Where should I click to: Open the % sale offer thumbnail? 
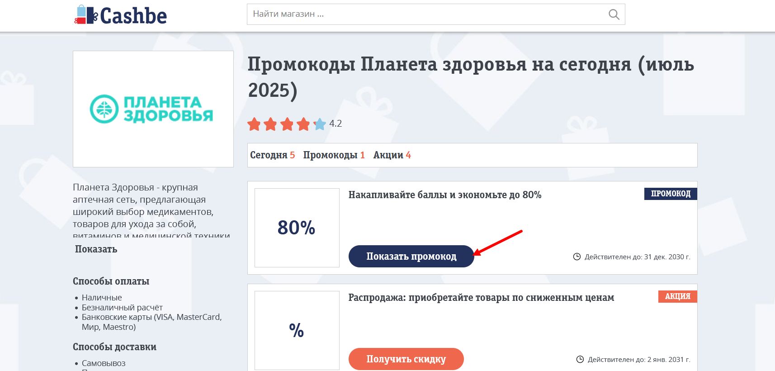pos(297,330)
